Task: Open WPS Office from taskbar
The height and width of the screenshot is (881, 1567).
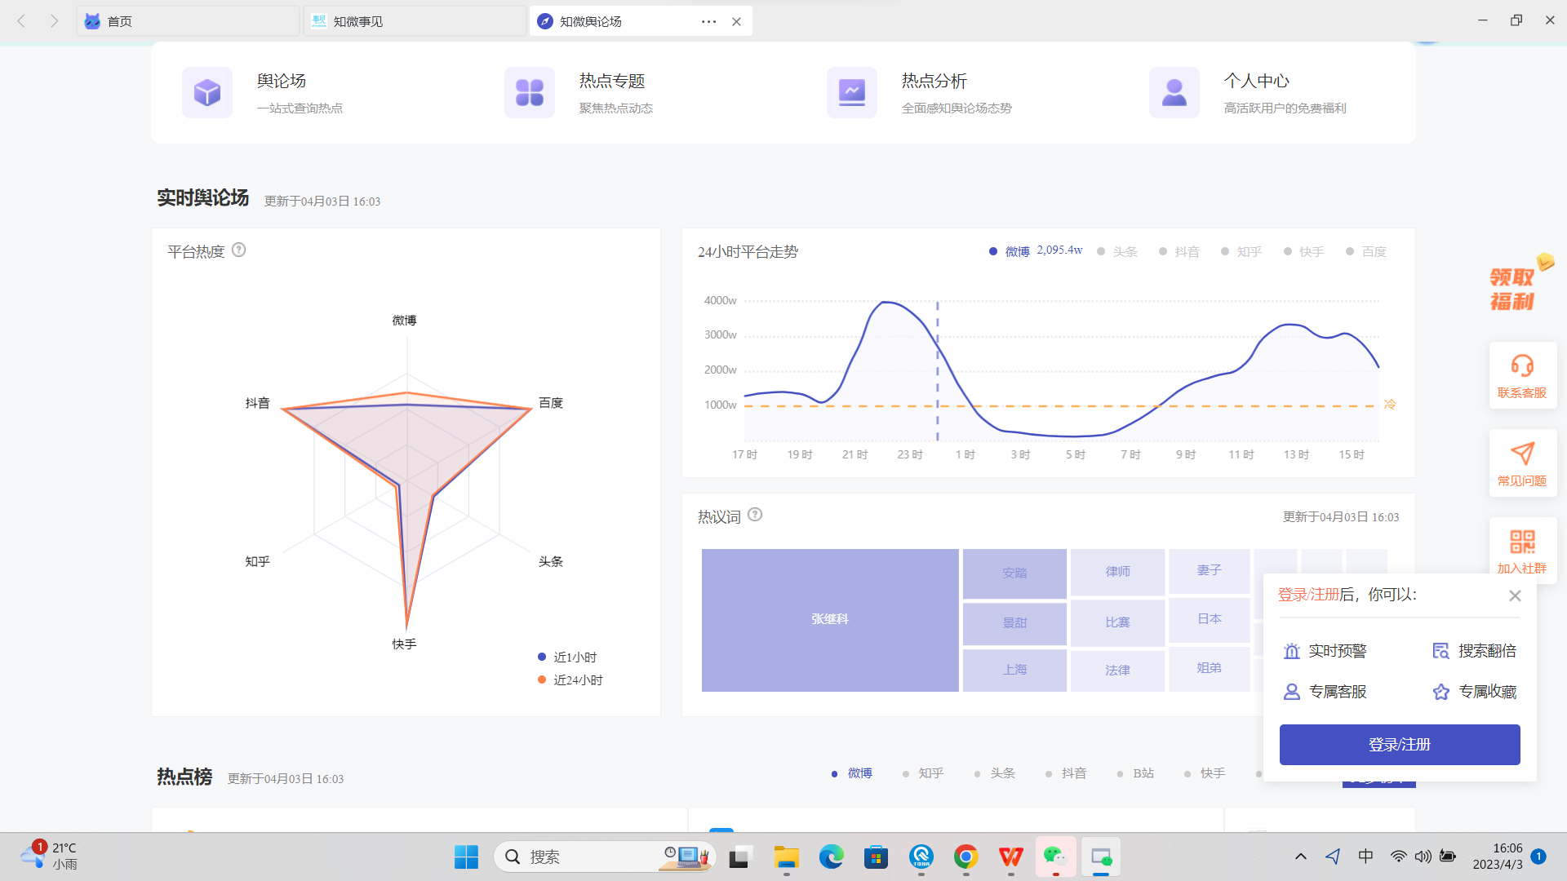Action: [1010, 857]
